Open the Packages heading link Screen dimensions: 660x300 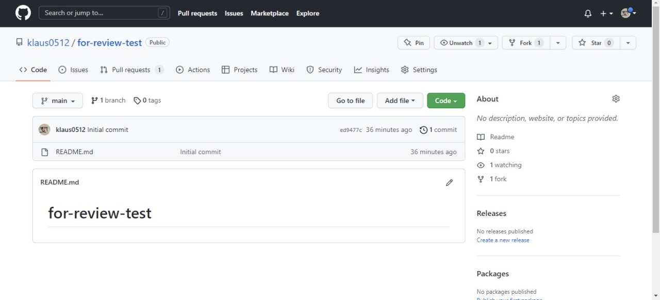tap(493, 274)
